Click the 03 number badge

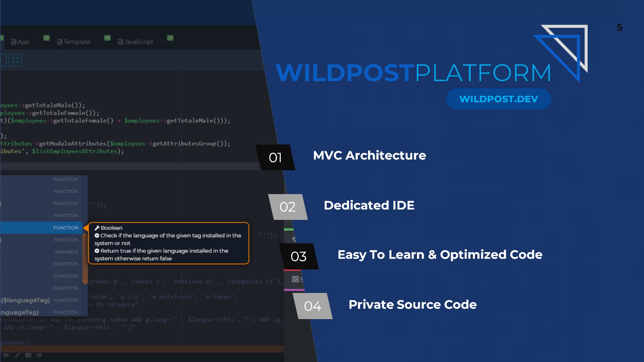click(x=299, y=256)
